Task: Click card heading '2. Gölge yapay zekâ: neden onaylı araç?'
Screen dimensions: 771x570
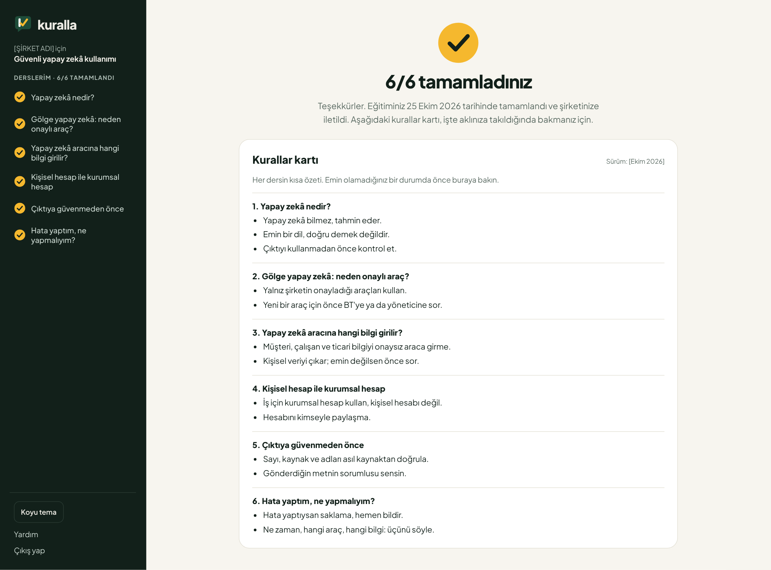Action: [x=331, y=276]
